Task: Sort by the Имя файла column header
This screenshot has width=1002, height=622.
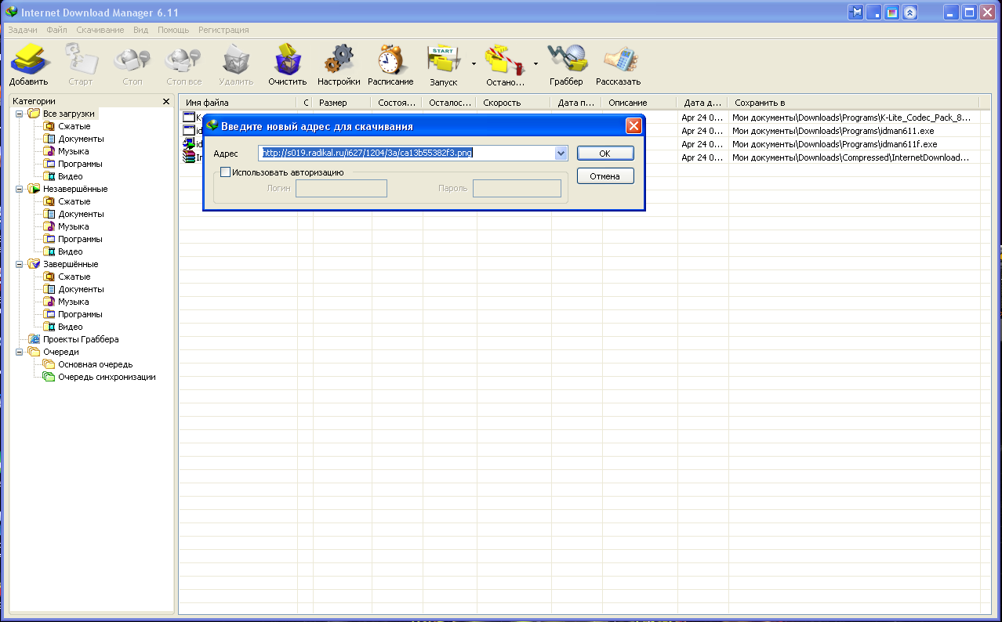Action: pos(238,103)
